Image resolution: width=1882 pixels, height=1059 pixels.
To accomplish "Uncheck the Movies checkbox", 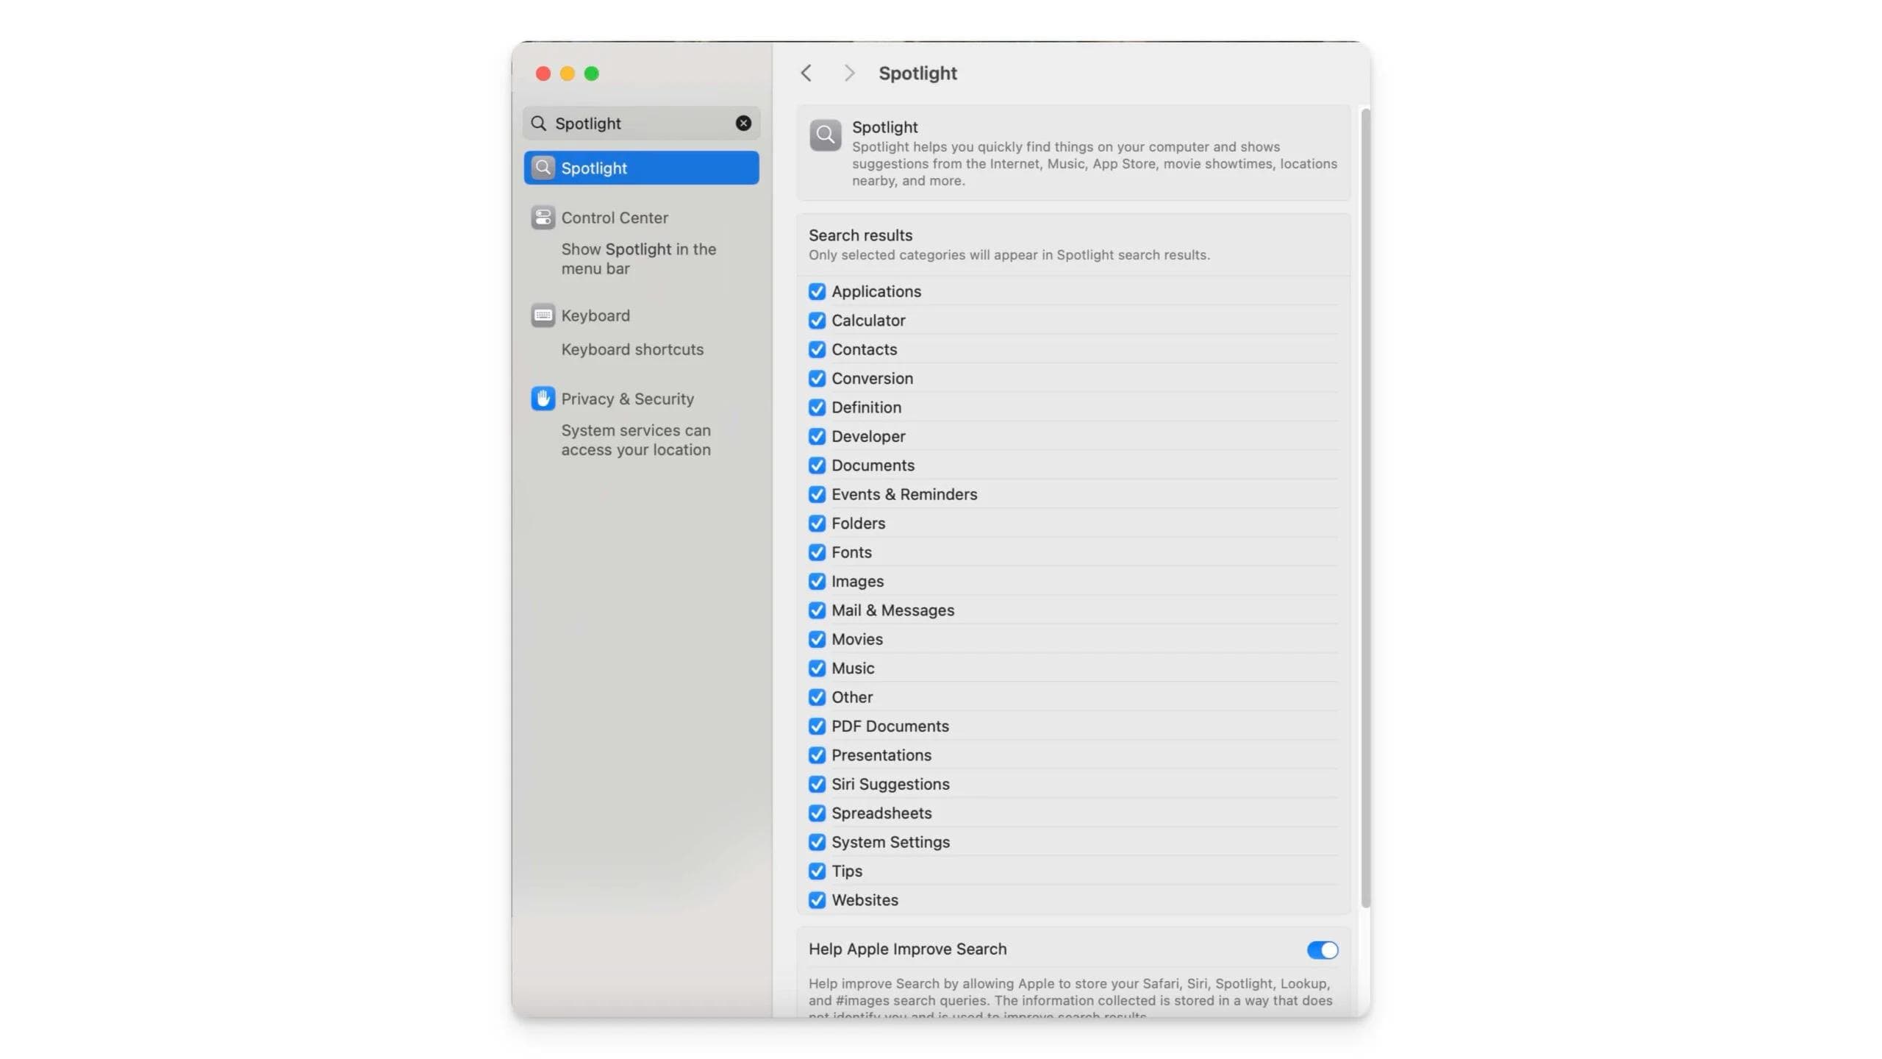I will tap(817, 639).
